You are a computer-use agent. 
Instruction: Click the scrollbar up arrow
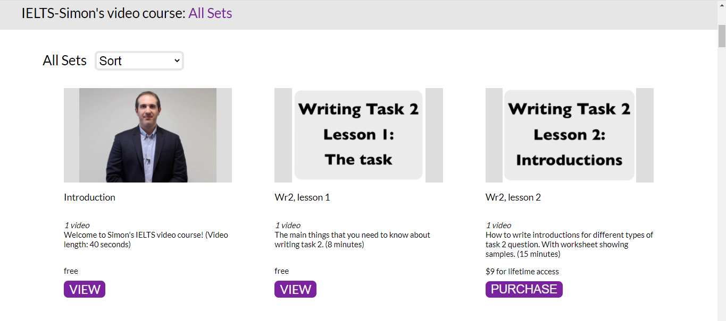(722, 4)
